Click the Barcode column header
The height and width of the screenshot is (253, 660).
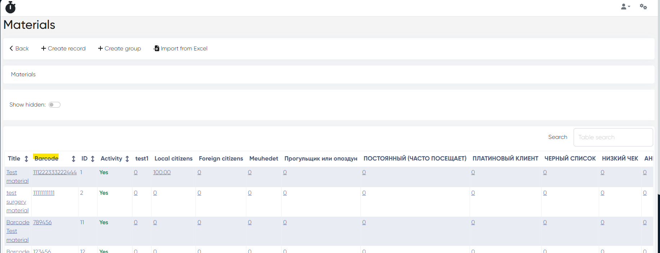[46, 158]
